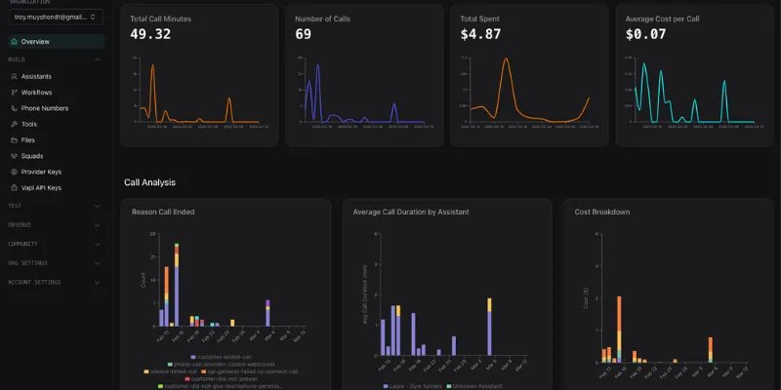Click the Squads icon
Viewport: 781px width, 390px height.
(14, 156)
